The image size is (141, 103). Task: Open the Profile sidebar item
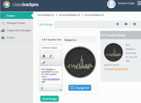[x=17, y=38]
